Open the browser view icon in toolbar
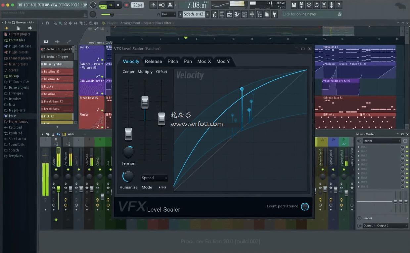 point(259,14)
